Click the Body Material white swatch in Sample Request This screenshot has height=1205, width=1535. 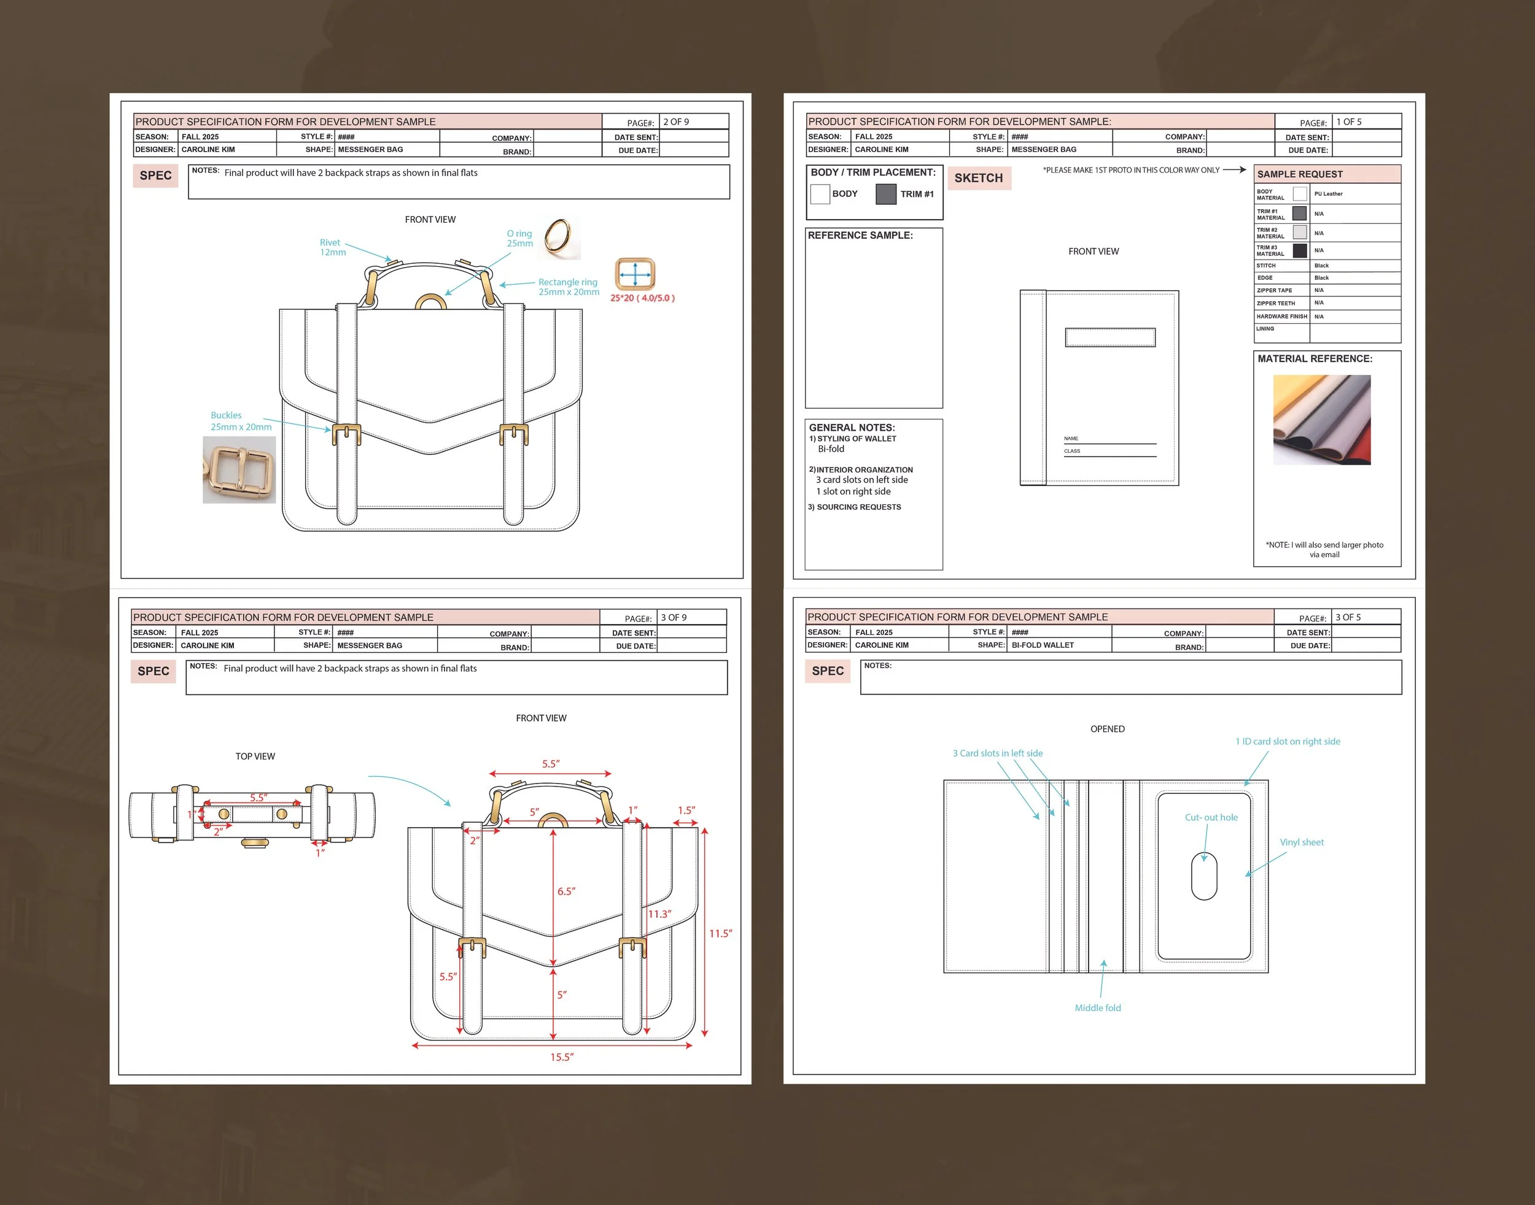[1299, 194]
